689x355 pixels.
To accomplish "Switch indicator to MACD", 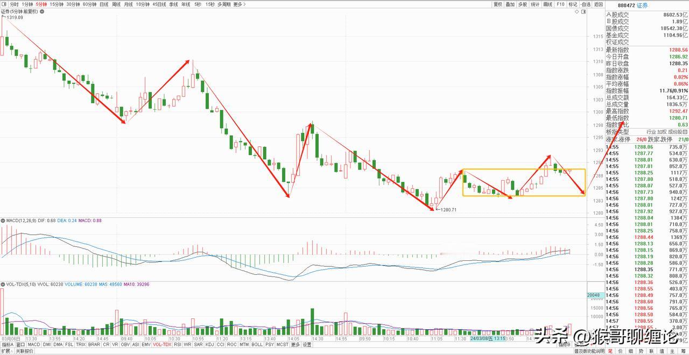I will click(34, 344).
